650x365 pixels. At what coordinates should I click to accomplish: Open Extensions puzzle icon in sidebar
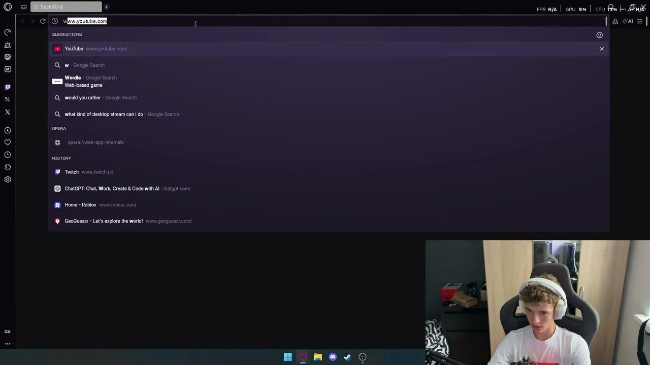click(x=8, y=167)
